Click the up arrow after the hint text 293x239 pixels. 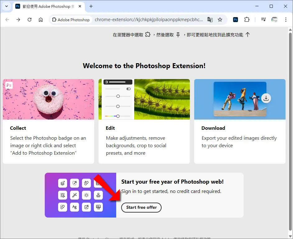click(x=248, y=35)
